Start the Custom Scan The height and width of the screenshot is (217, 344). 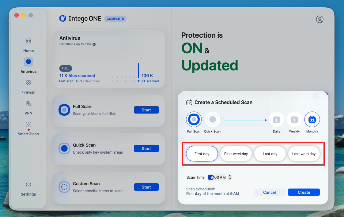coord(146,187)
